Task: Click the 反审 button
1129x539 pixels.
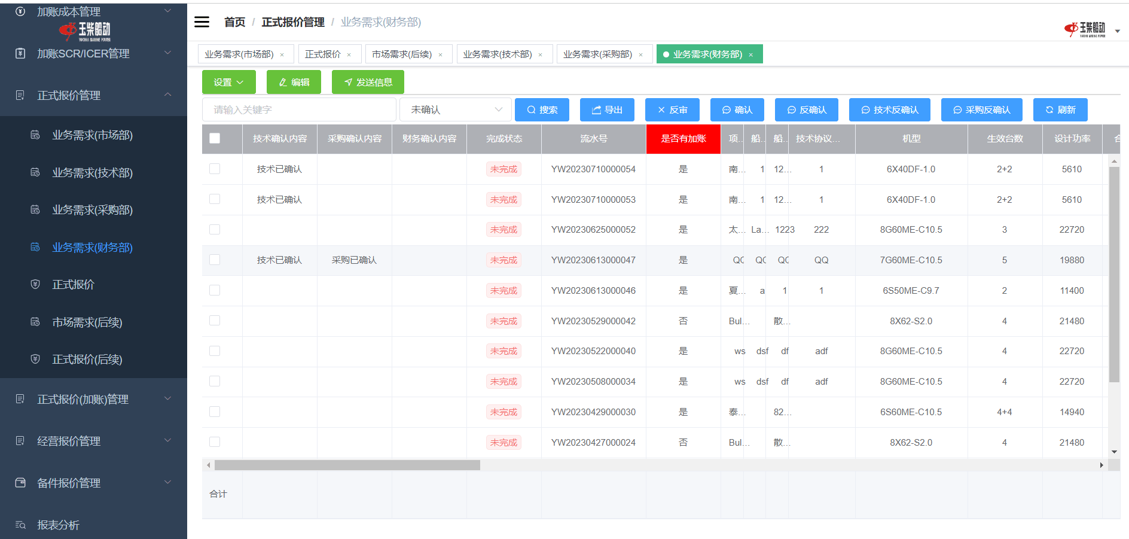Action: (x=672, y=110)
